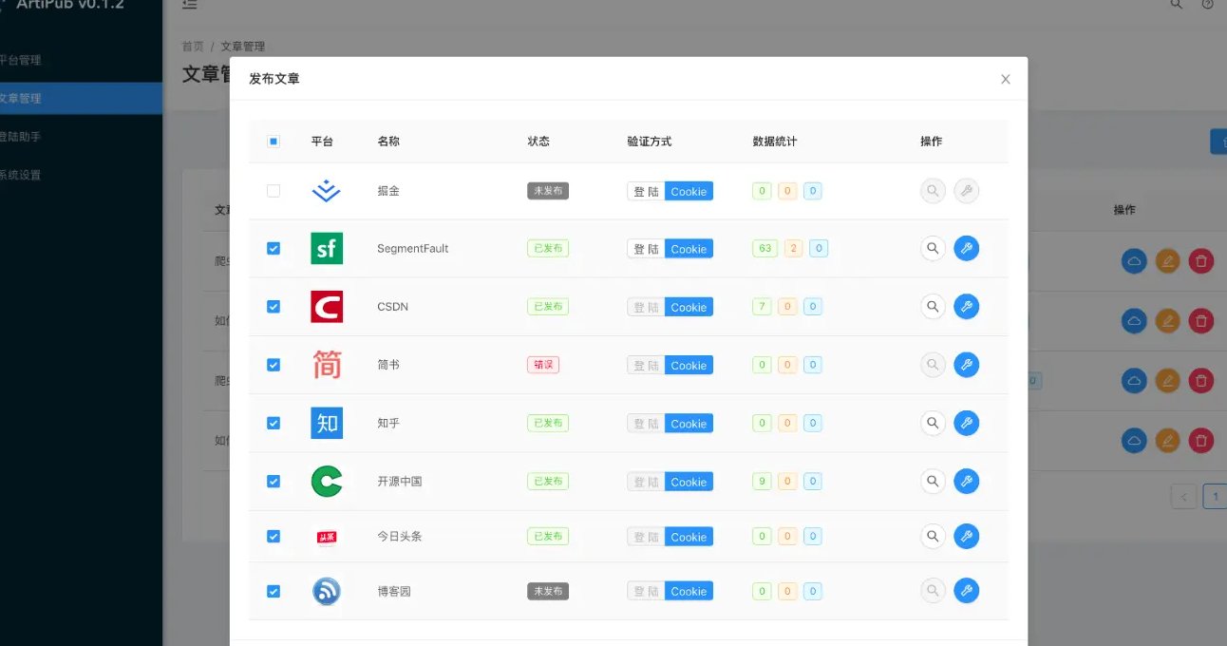
Task: Click the magnifier icon in the 掘金 row
Action: [x=934, y=191]
